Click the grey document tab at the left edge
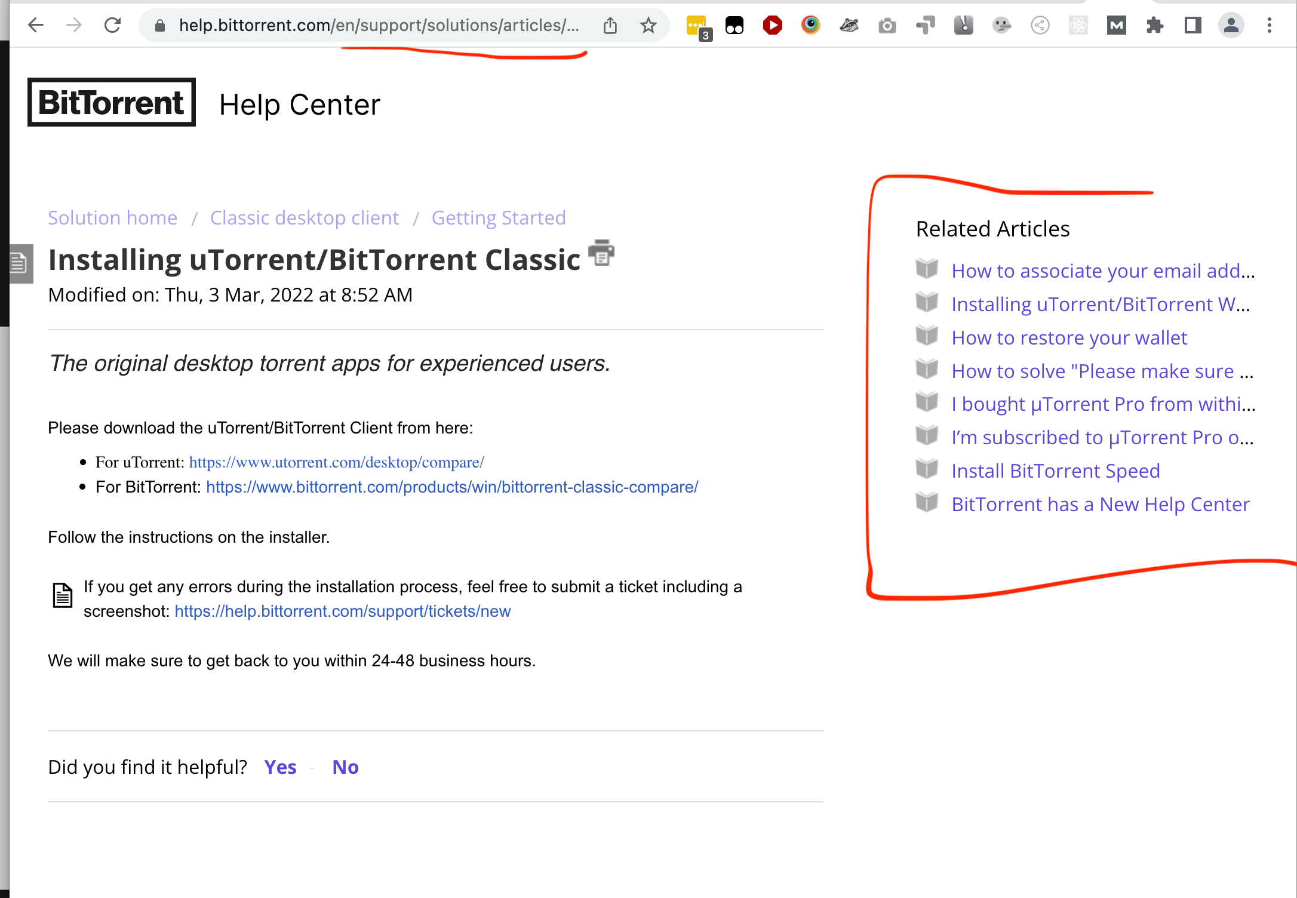The height and width of the screenshot is (898, 1297). (21, 263)
